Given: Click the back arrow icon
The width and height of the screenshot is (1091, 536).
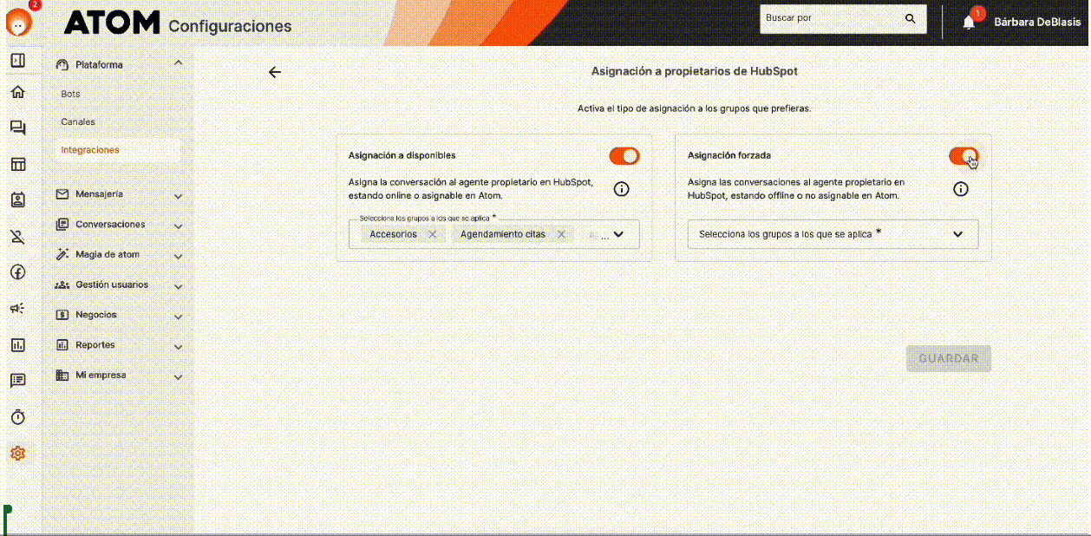Looking at the screenshot, I should pyautogui.click(x=275, y=72).
